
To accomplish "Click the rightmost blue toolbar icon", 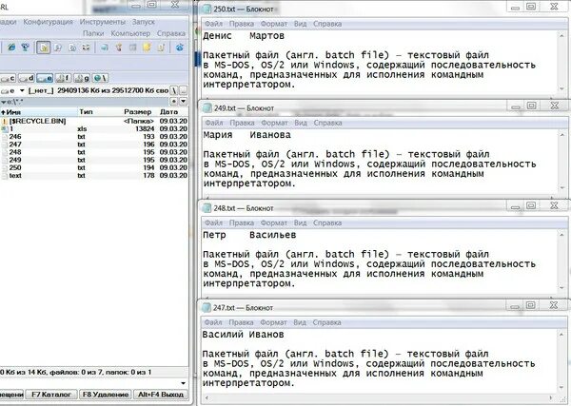I will pos(180,48).
